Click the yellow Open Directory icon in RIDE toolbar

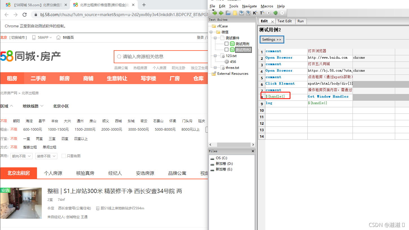(235, 13)
